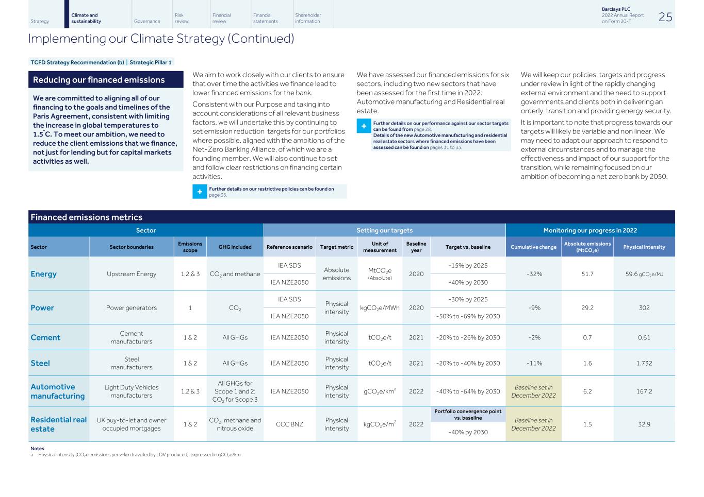Click the plus icon beside restrictive policies note
The height and width of the screenshot is (497, 704).
(x=200, y=192)
